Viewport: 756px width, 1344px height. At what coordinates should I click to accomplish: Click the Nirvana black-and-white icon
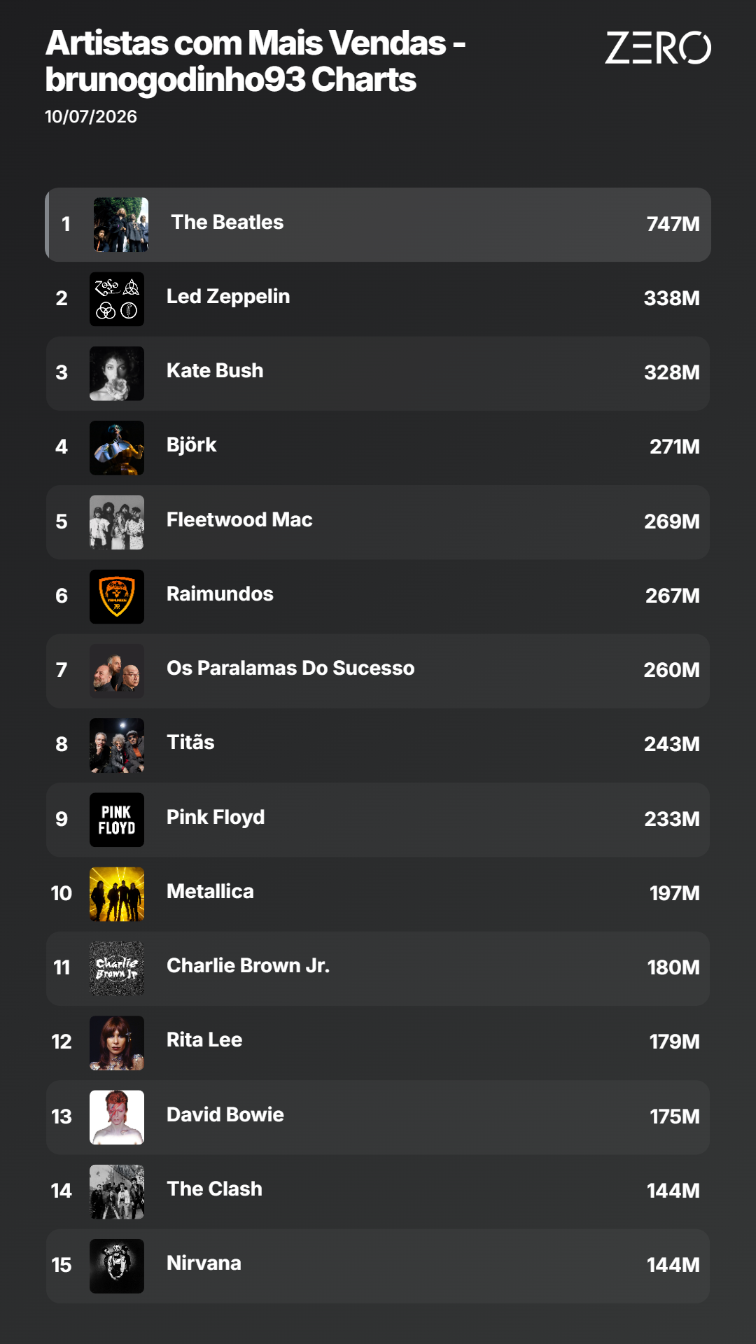click(117, 1266)
